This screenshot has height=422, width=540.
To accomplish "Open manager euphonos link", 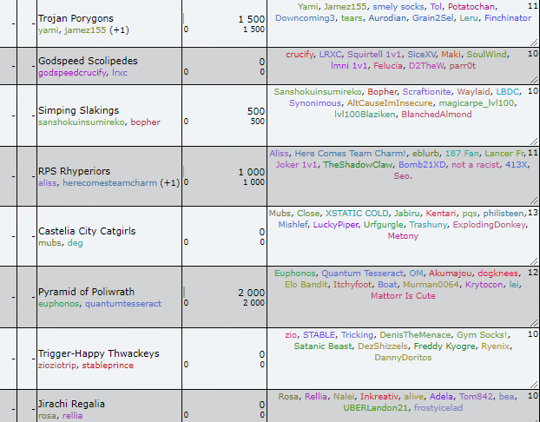I will (x=58, y=304).
